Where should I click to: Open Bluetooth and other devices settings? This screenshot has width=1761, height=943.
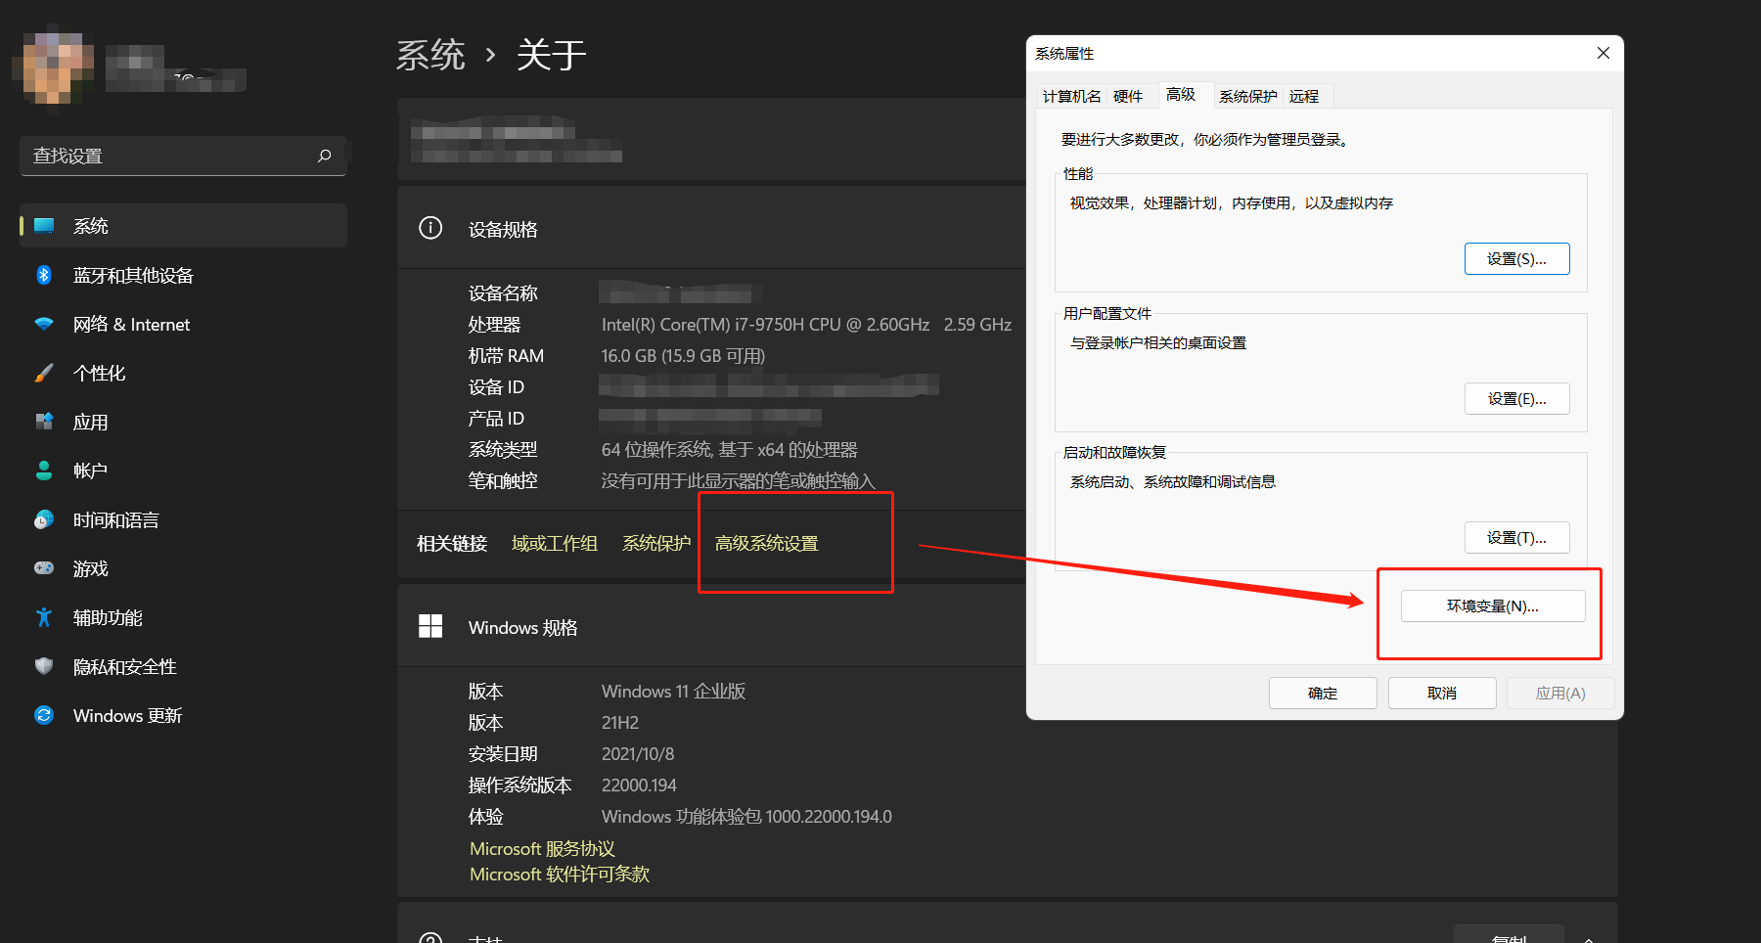pyautogui.click(x=44, y=275)
